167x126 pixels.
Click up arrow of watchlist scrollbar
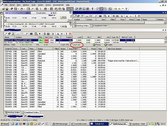(165, 37)
